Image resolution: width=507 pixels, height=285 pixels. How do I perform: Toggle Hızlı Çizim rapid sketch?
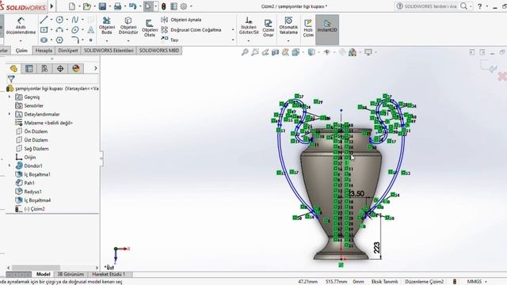click(308, 28)
